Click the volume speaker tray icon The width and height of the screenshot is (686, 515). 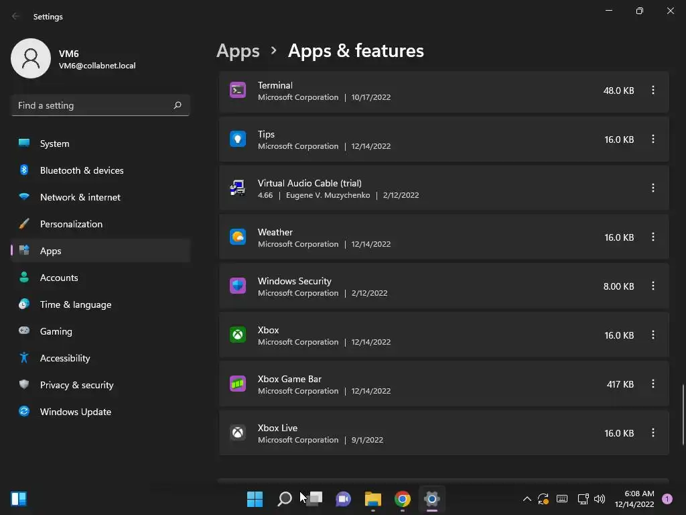pyautogui.click(x=600, y=499)
